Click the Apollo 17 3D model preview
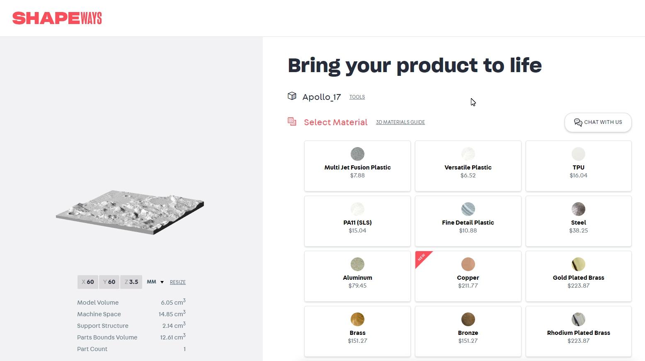The height and width of the screenshot is (361, 645). tap(130, 212)
